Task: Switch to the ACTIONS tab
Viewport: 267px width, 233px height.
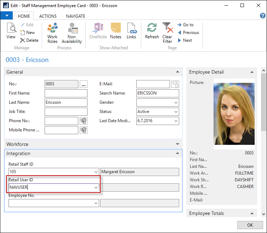Action: [48, 16]
